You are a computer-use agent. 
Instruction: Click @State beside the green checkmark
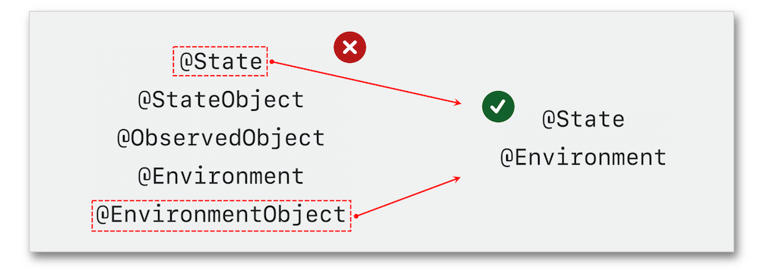583,119
